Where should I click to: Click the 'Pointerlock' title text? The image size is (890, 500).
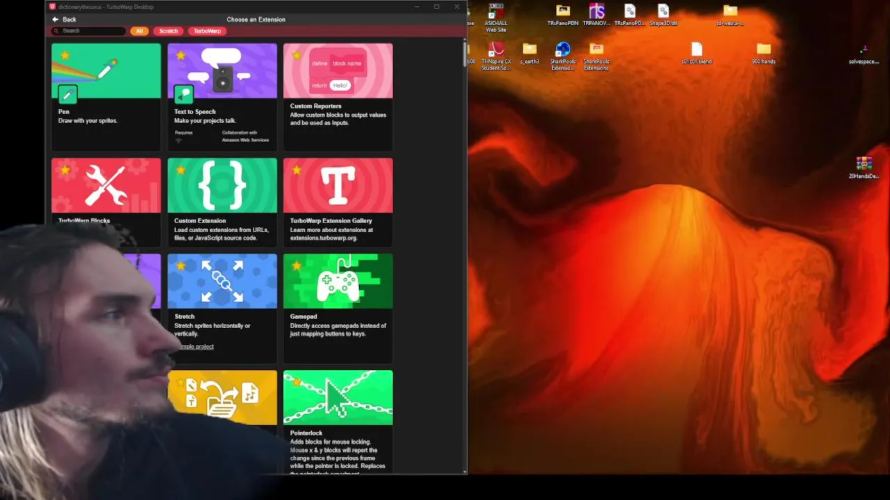click(306, 433)
